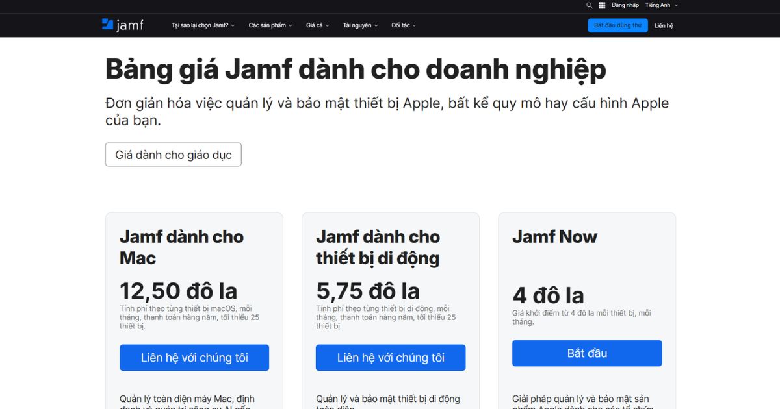Image resolution: width=780 pixels, height=409 pixels.
Task: Click Tính phí theo từng thiết bị macOS note
Action: pos(190,317)
